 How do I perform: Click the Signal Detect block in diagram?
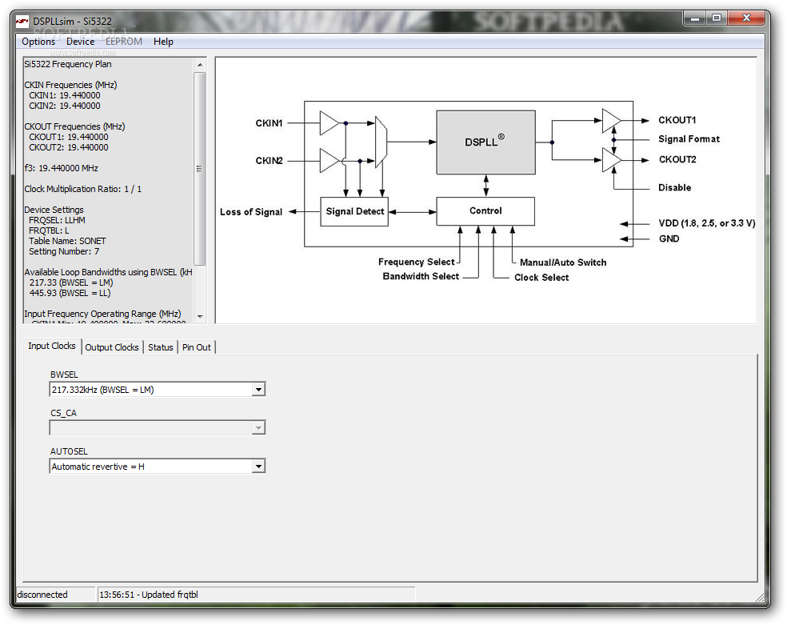click(x=354, y=211)
